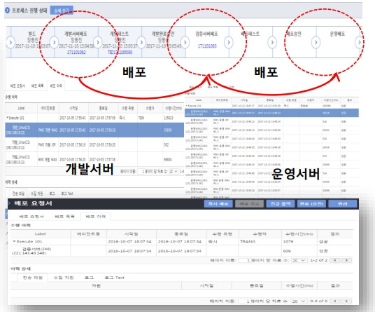Sort by 자원 column in 이력 상세
The image size is (375, 312).
(x=96, y=285)
